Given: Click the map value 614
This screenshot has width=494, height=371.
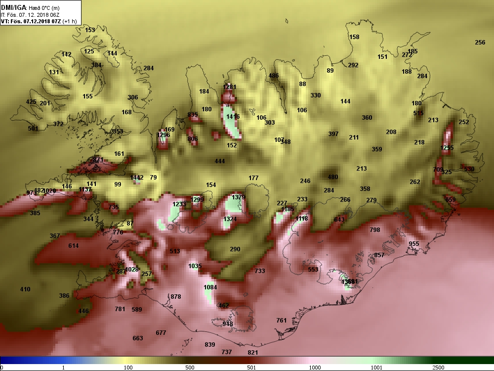Looking at the screenshot, I should (x=74, y=246).
